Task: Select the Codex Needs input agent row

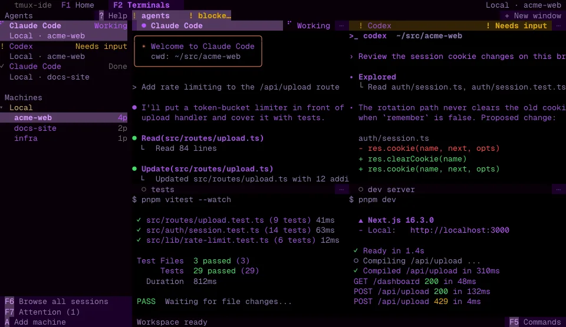Action: (x=64, y=51)
